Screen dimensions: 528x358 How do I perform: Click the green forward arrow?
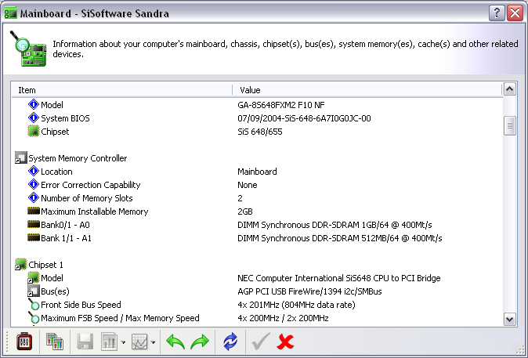(201, 342)
